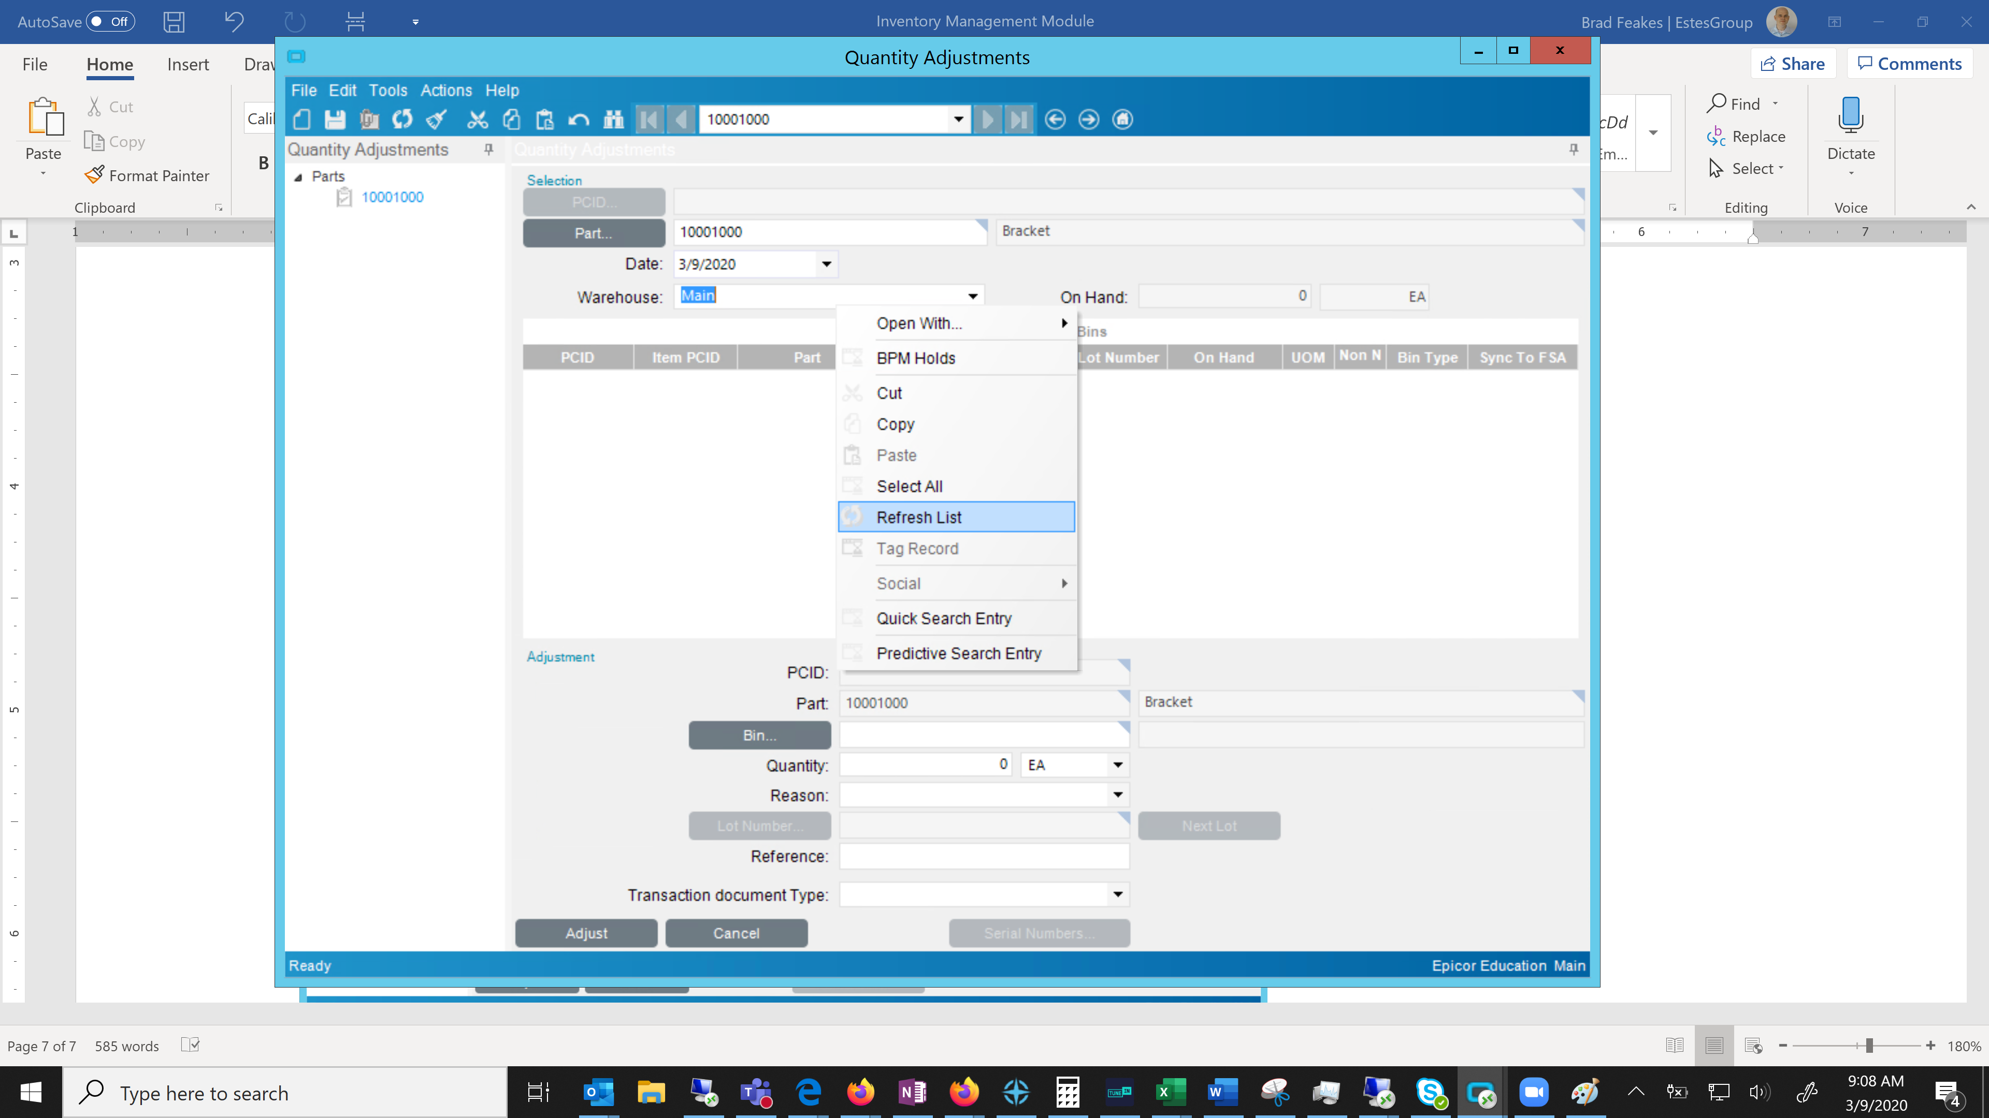Click the Bin... search button
This screenshot has height=1118, width=1989.
click(760, 735)
